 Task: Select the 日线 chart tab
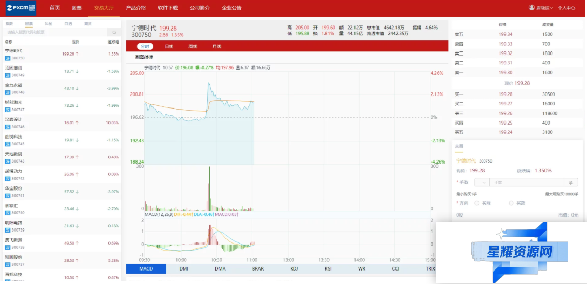click(x=169, y=46)
